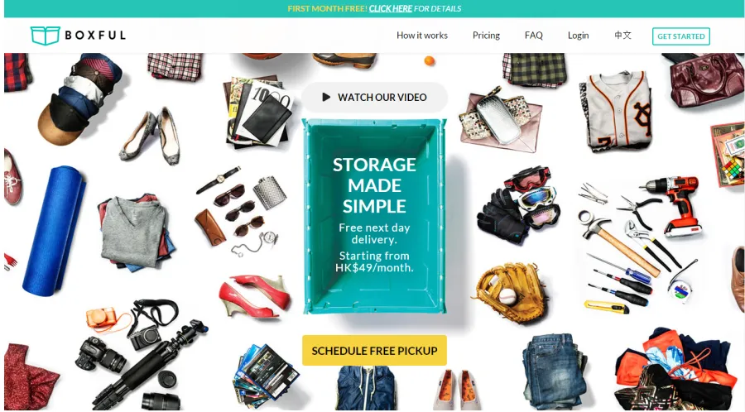745x412 pixels.
Task: Click the Get Started button
Action: [681, 36]
